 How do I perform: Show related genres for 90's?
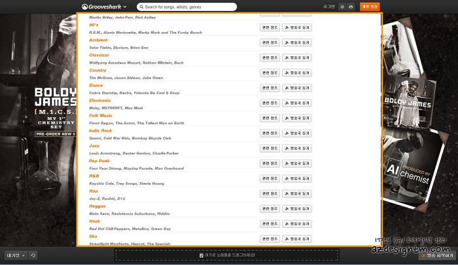(x=270, y=27)
